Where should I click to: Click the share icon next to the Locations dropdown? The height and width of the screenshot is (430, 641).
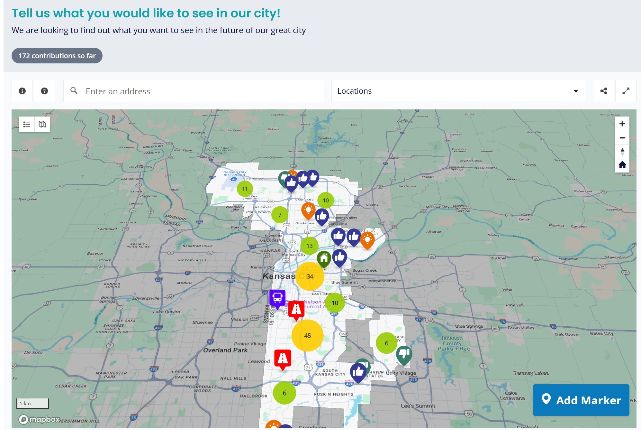(x=603, y=91)
